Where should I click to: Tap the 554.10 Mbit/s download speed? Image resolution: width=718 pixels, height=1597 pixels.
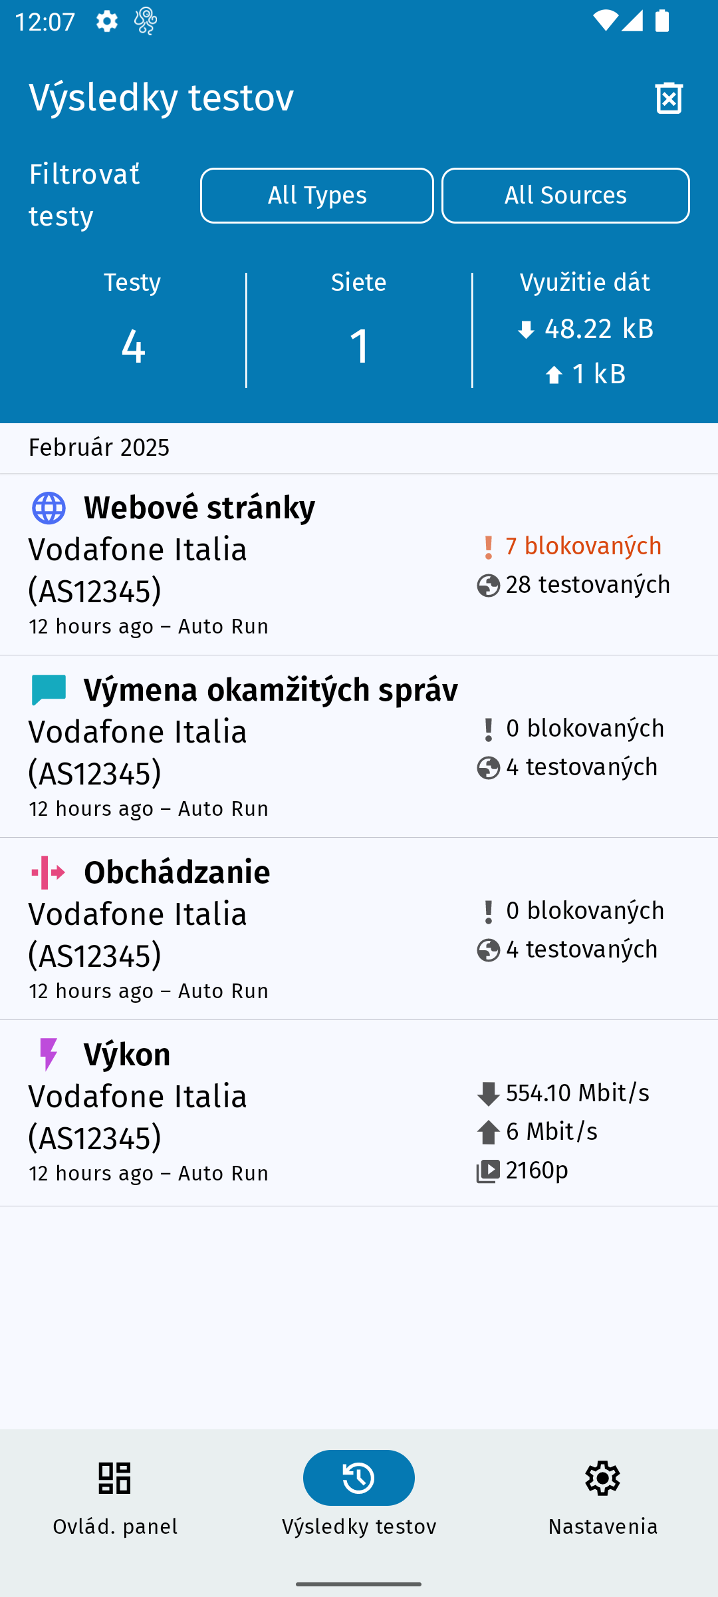point(577,1093)
